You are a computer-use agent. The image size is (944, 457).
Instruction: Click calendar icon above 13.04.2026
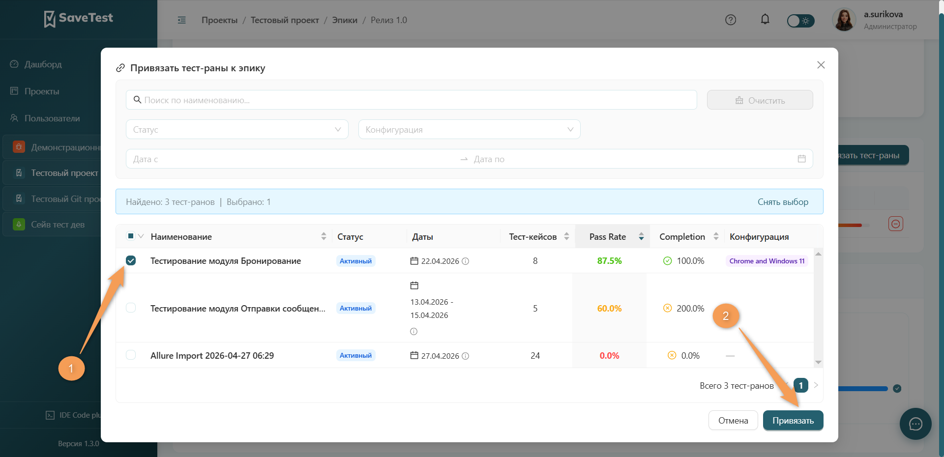point(414,285)
